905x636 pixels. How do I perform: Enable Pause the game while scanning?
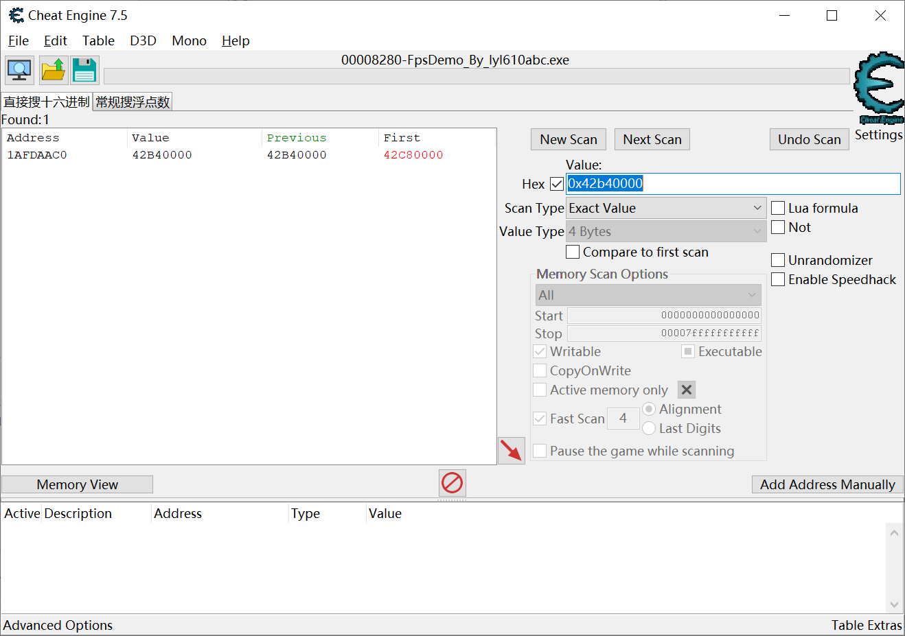[x=540, y=451]
